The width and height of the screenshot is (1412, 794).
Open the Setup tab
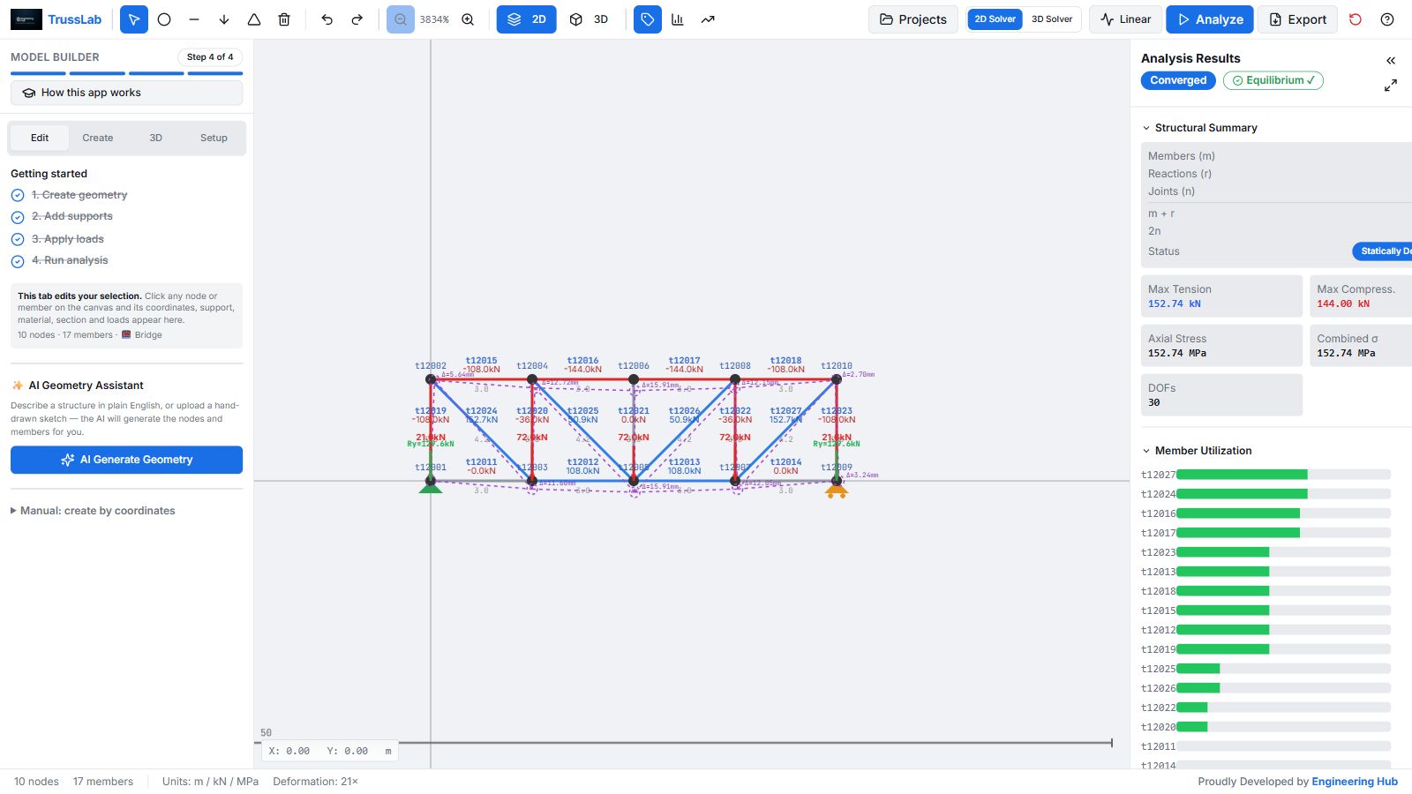214,138
